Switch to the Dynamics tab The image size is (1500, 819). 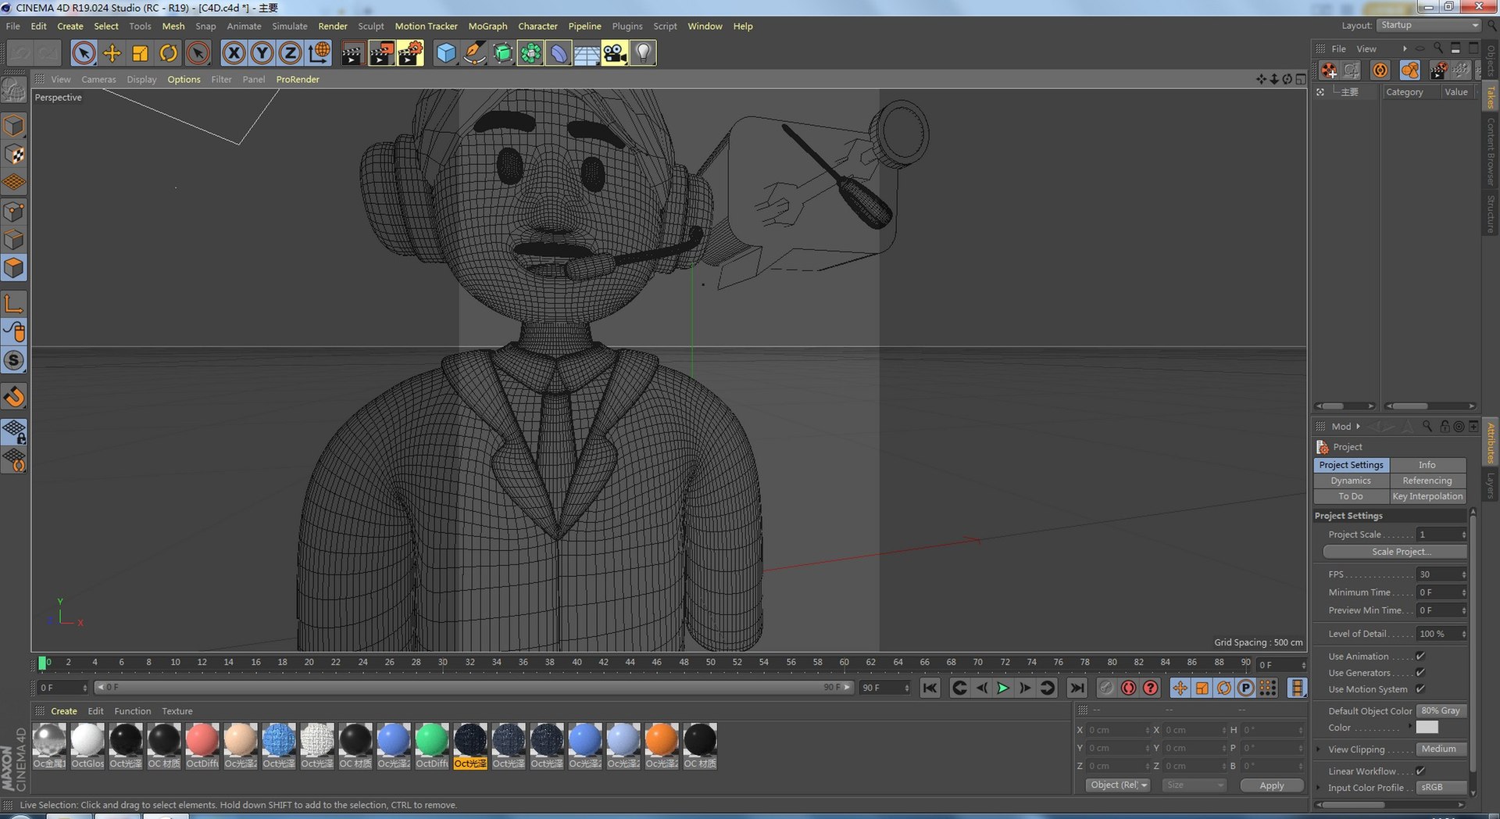[1351, 481]
